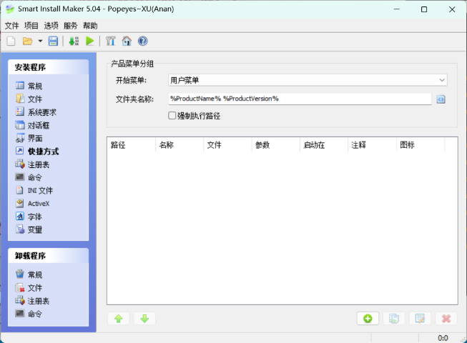Select 命令 under 卸载程序 sidebar
This screenshot has width=467, height=343.
(x=34, y=314)
